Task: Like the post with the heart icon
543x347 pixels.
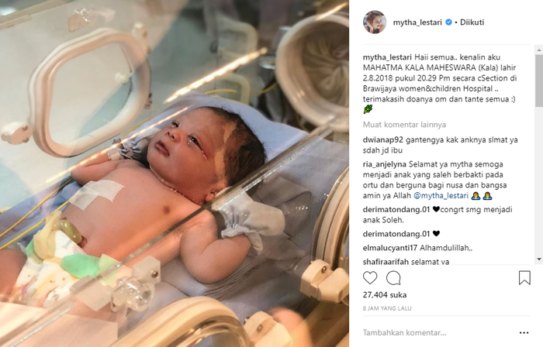Action: (x=370, y=278)
